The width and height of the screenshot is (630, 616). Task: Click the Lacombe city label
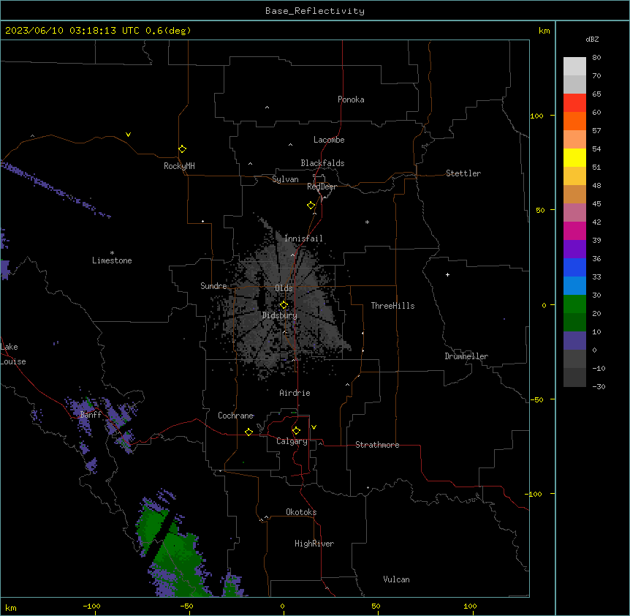click(329, 140)
